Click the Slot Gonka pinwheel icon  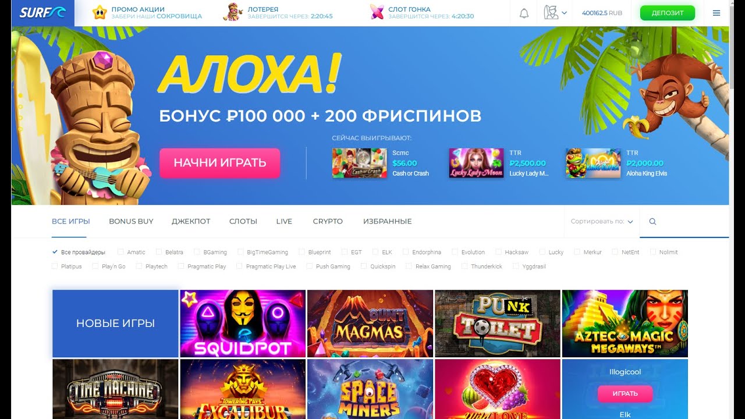click(377, 12)
